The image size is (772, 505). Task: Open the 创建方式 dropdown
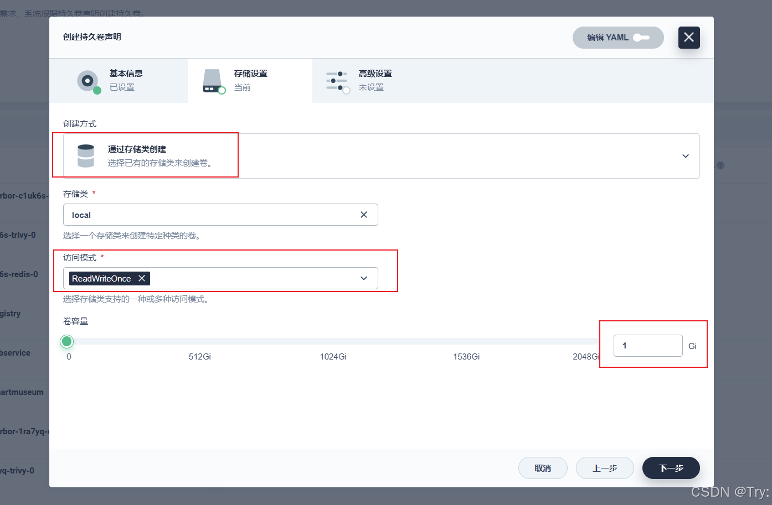[x=685, y=156]
